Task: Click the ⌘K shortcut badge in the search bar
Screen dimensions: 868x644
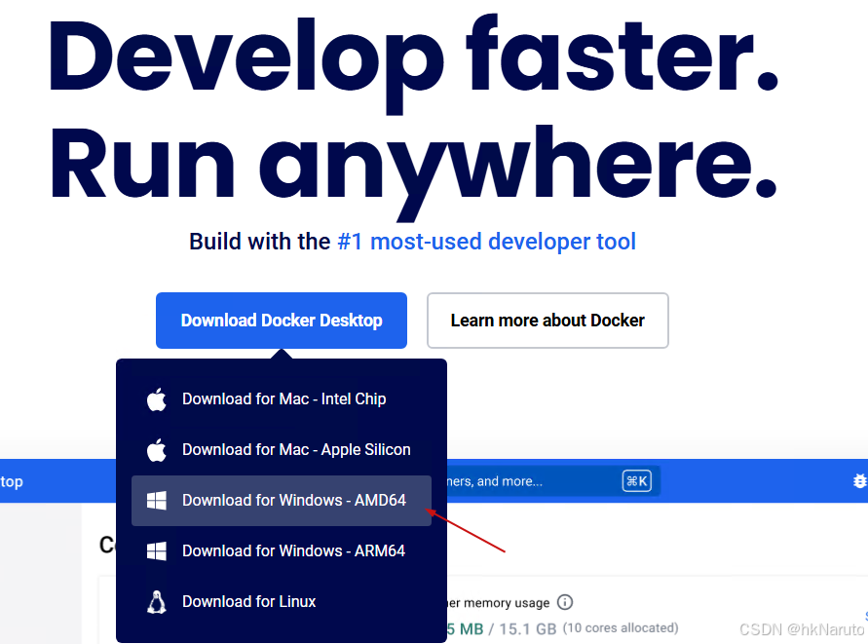Action: click(x=638, y=480)
